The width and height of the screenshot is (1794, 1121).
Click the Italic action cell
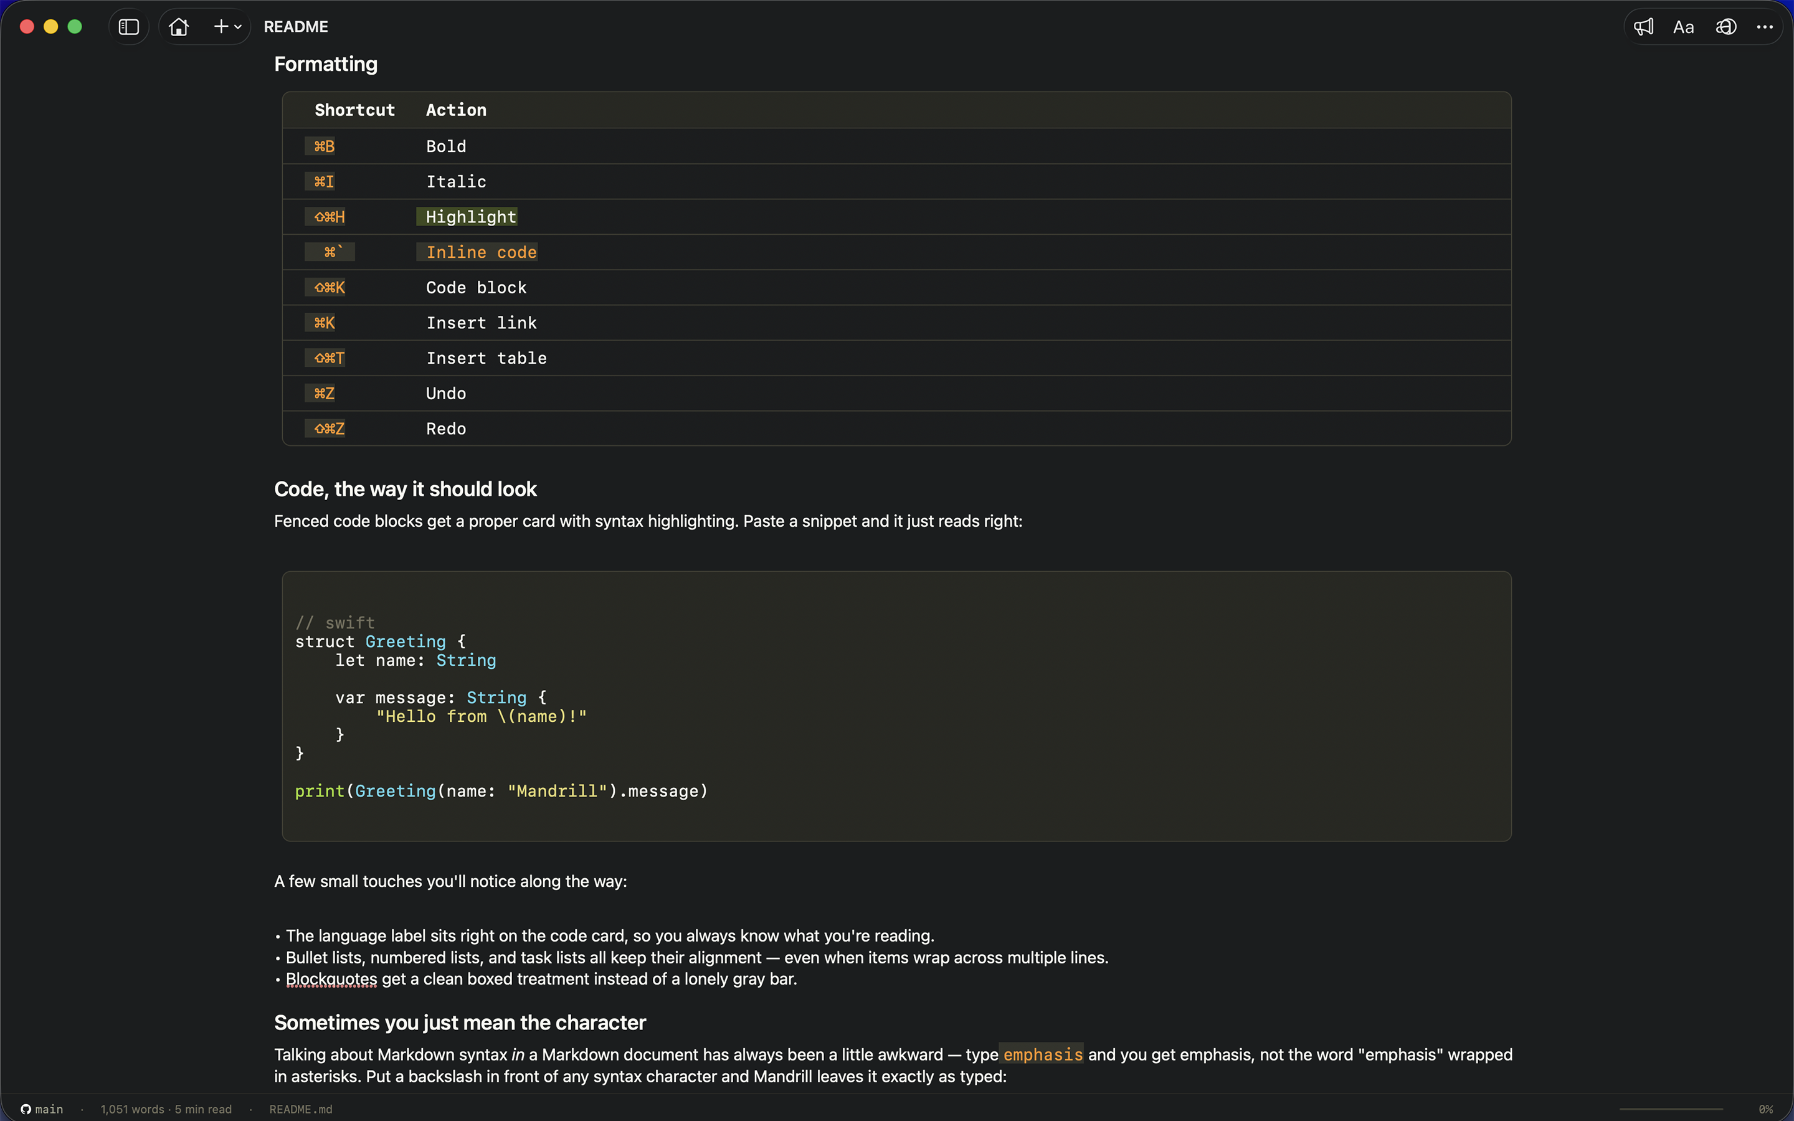[456, 182]
